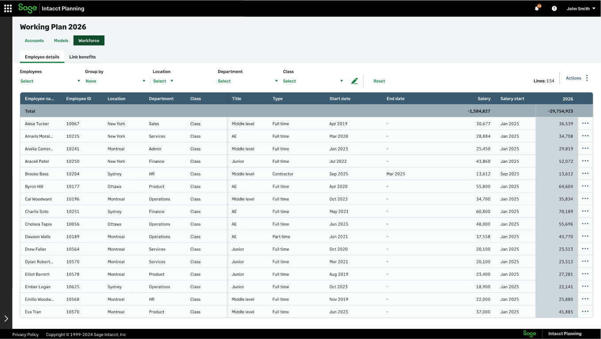Screen dimensions: 601x339
Task: Open row options for Dawson Walls
Action: (x=586, y=236)
